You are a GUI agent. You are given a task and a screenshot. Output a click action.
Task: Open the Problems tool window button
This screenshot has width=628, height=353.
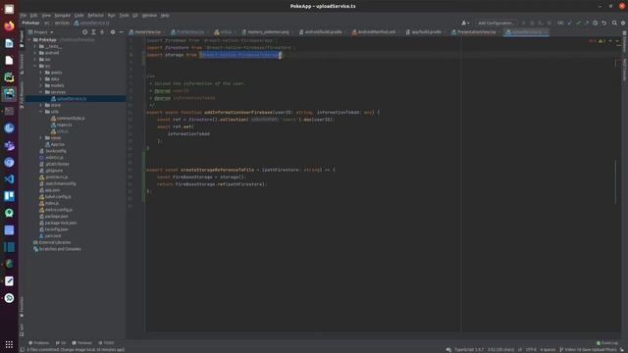tap(39, 343)
